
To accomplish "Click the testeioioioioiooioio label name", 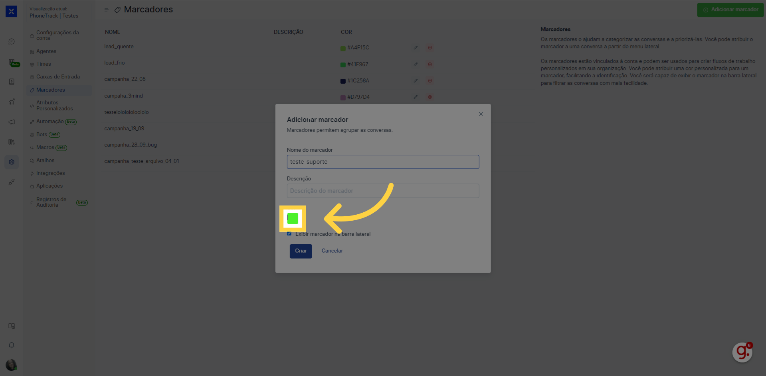I will tap(127, 112).
